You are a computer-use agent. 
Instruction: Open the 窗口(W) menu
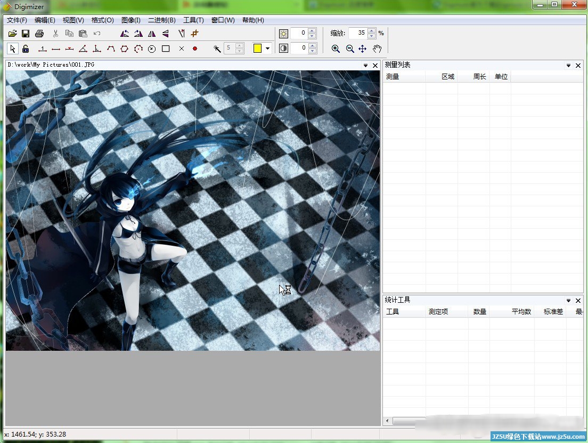(x=223, y=20)
